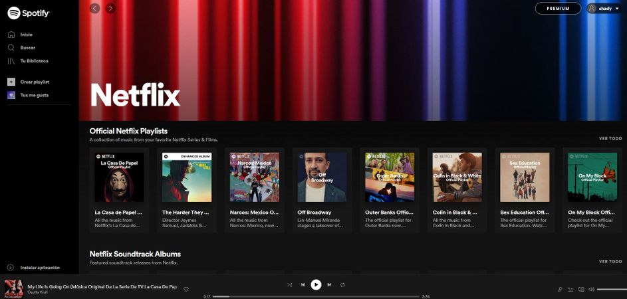627x299 pixels.
Task: Adjust the volume slider
Action: 612,289
